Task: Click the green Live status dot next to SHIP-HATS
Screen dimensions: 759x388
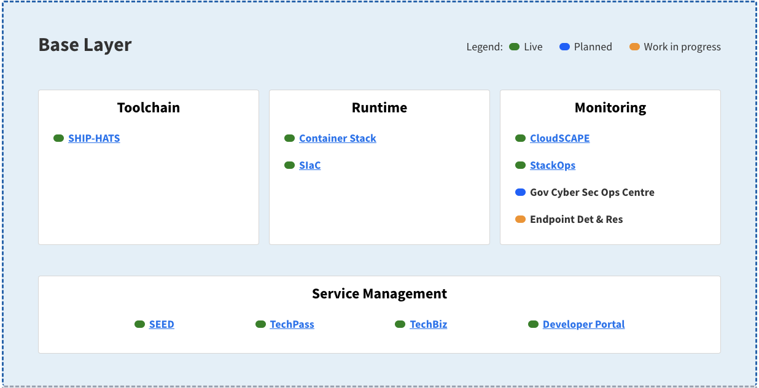Action: pyautogui.click(x=60, y=138)
